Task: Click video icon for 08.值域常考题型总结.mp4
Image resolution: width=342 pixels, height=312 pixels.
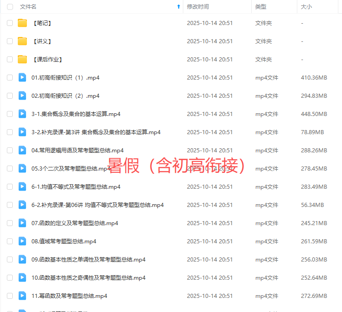Action: pyautogui.click(x=22, y=241)
